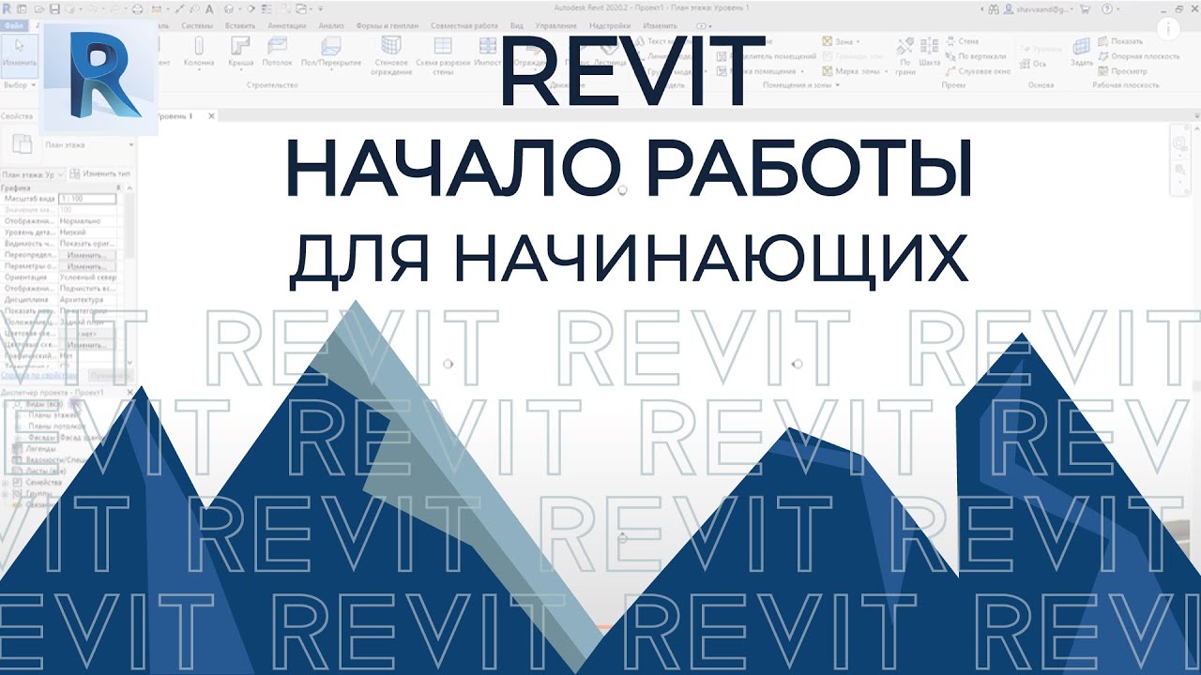
Task: Open the shopping cart icon in title bar
Action: pyautogui.click(x=1086, y=8)
